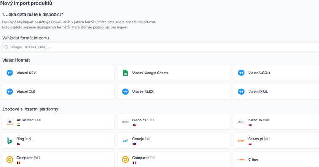The image size is (319, 167).
Task: Click the Hungarian flag under Árukereső
Action: point(19,125)
